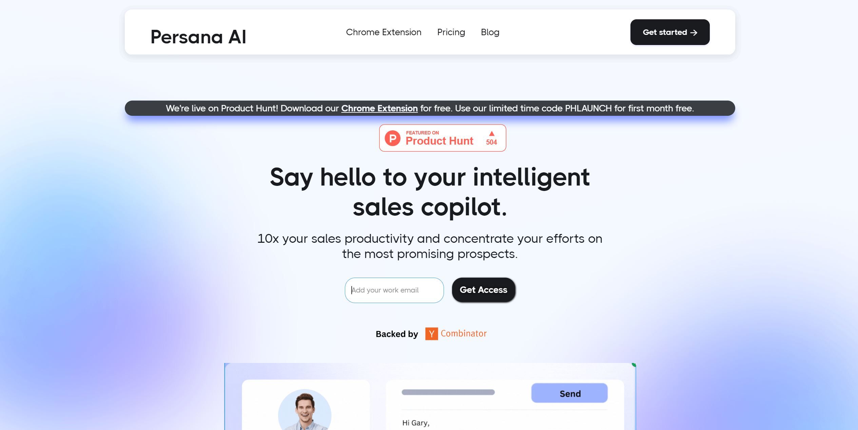Click the work email input field

394,289
